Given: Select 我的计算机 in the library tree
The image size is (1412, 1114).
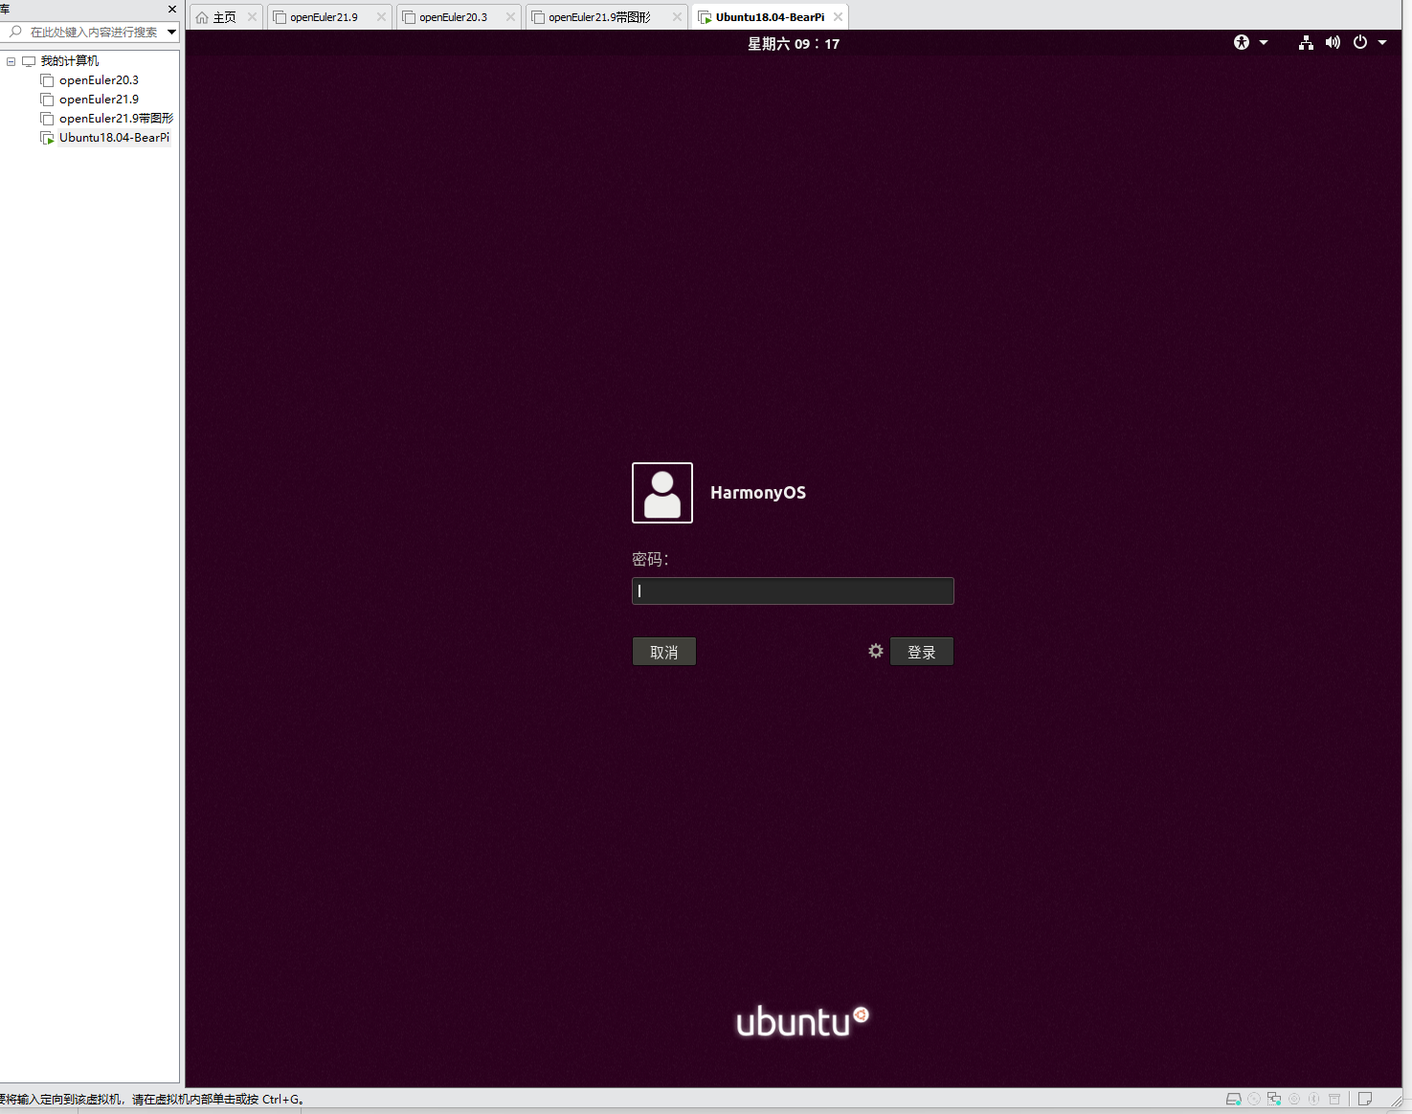Looking at the screenshot, I should pyautogui.click(x=69, y=61).
